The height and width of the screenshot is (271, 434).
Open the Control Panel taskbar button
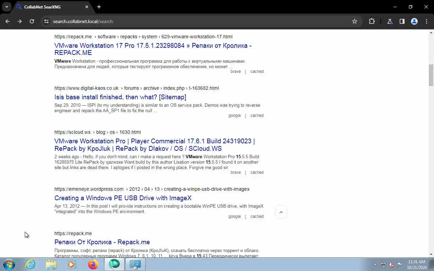click(135, 264)
